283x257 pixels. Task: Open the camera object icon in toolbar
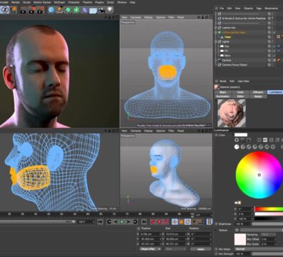coord(101,10)
